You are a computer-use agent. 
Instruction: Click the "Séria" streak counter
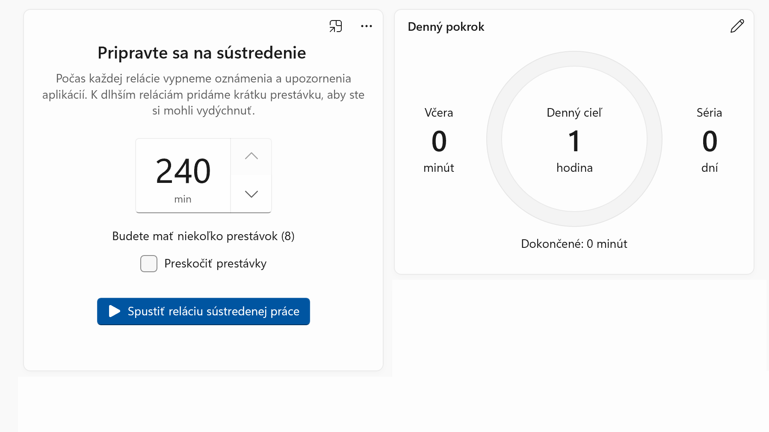click(709, 112)
